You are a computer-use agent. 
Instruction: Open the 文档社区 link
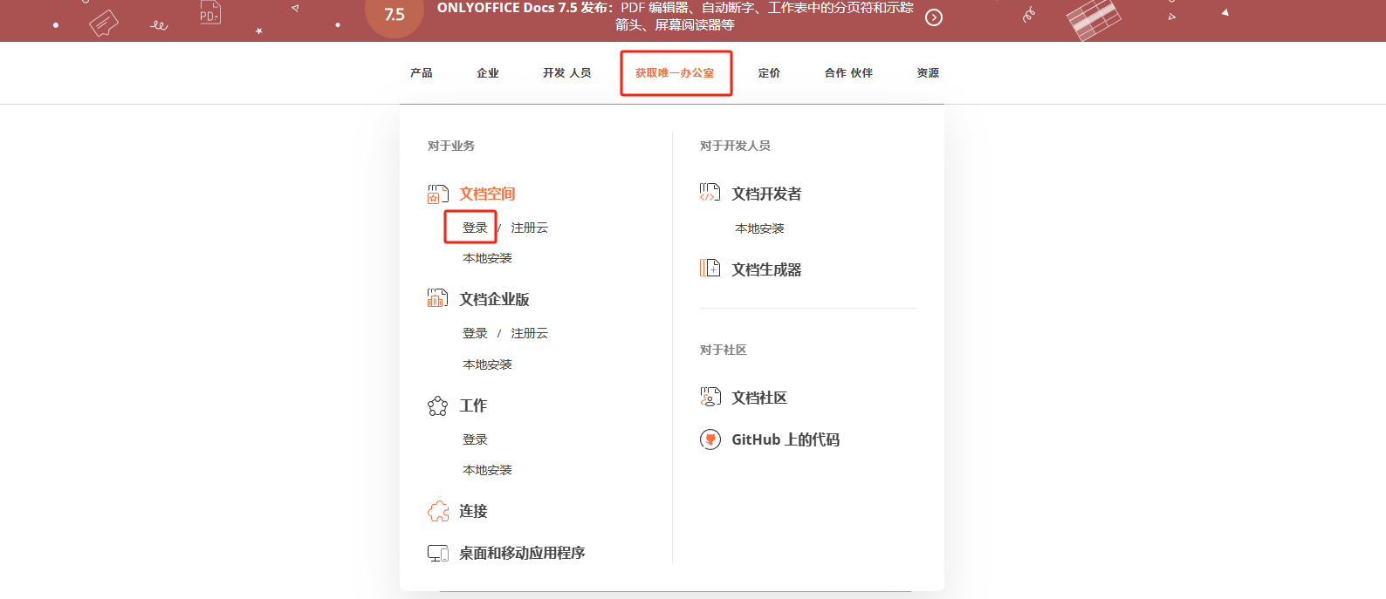tap(759, 398)
